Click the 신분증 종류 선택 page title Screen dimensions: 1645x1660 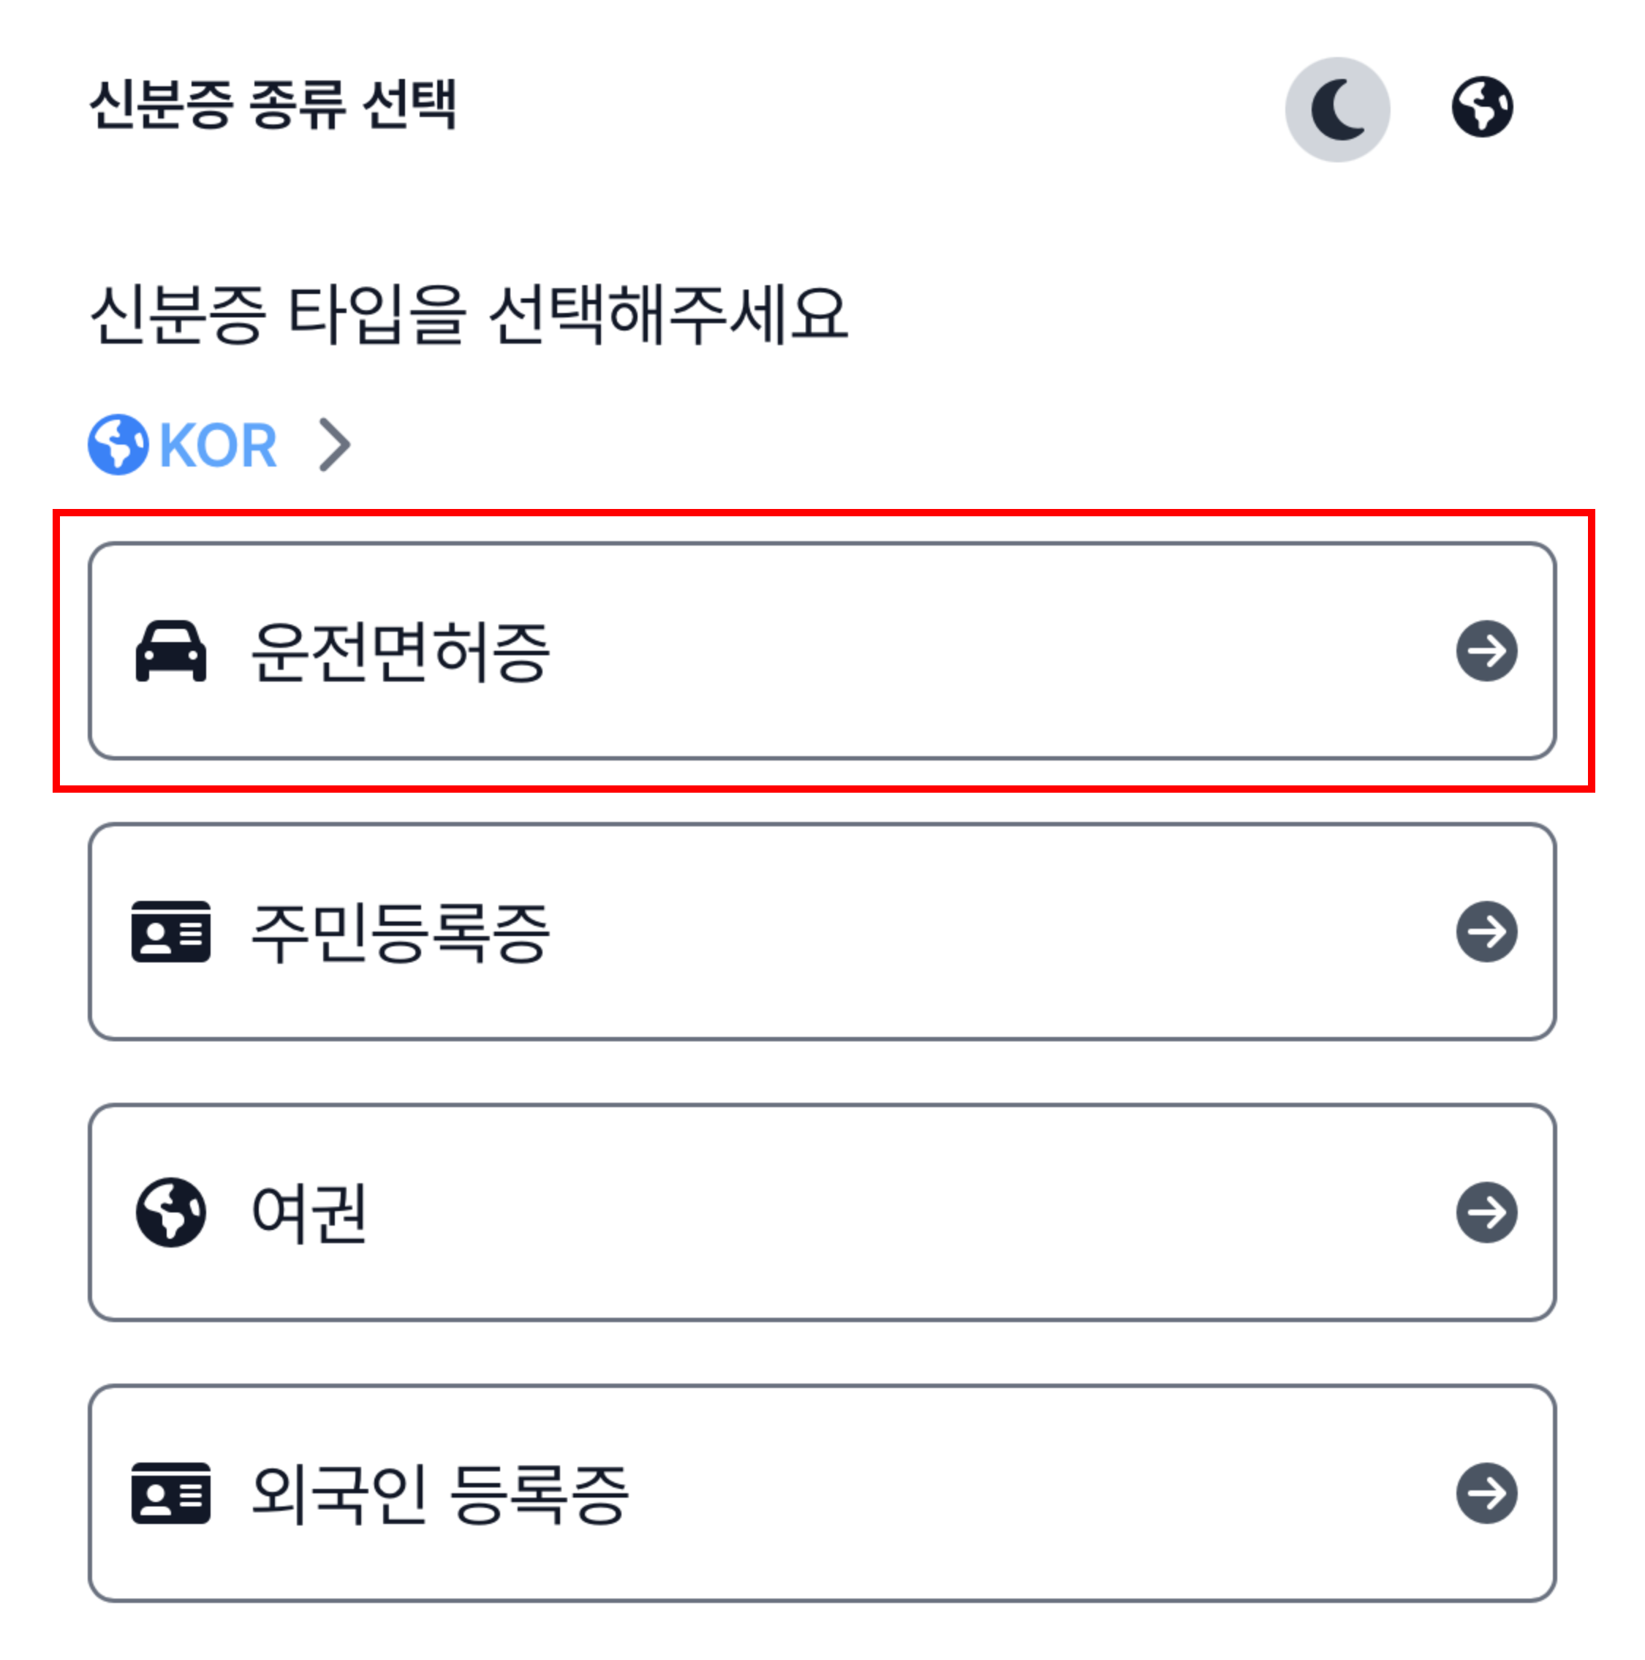(x=273, y=105)
